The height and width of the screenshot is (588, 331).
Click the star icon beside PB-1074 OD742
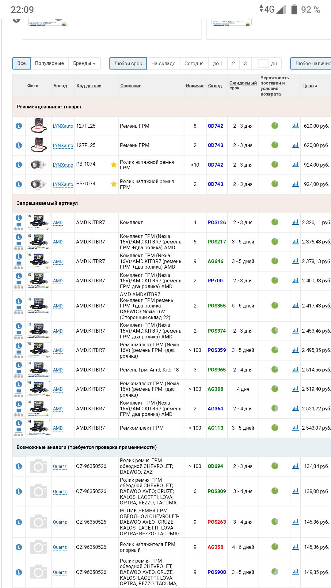coord(114,165)
